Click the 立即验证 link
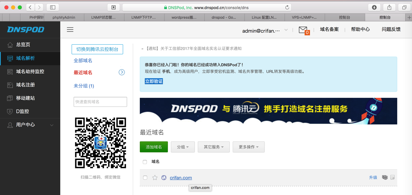 (154, 81)
